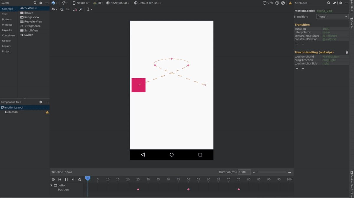Delete Touch Handling using the trash icon

[x=347, y=52]
